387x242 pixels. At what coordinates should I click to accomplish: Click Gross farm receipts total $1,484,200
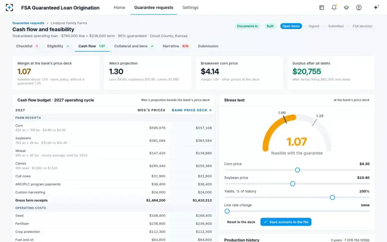(156, 200)
